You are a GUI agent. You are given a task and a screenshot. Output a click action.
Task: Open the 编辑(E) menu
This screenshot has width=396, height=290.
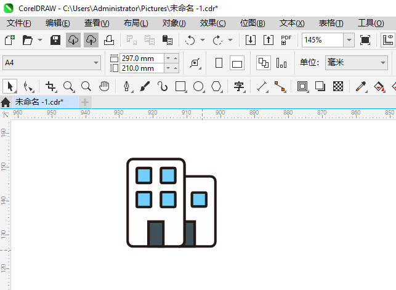[x=57, y=23]
